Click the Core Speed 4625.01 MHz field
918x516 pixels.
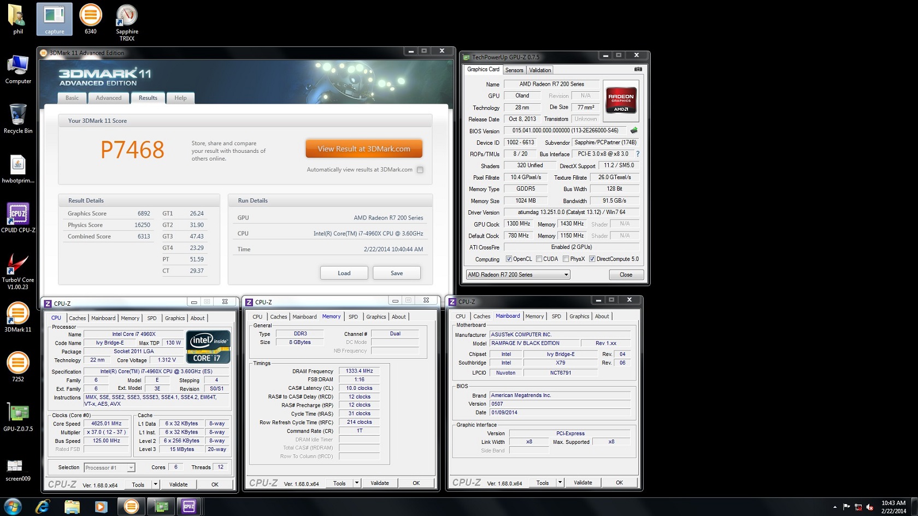[107, 424]
